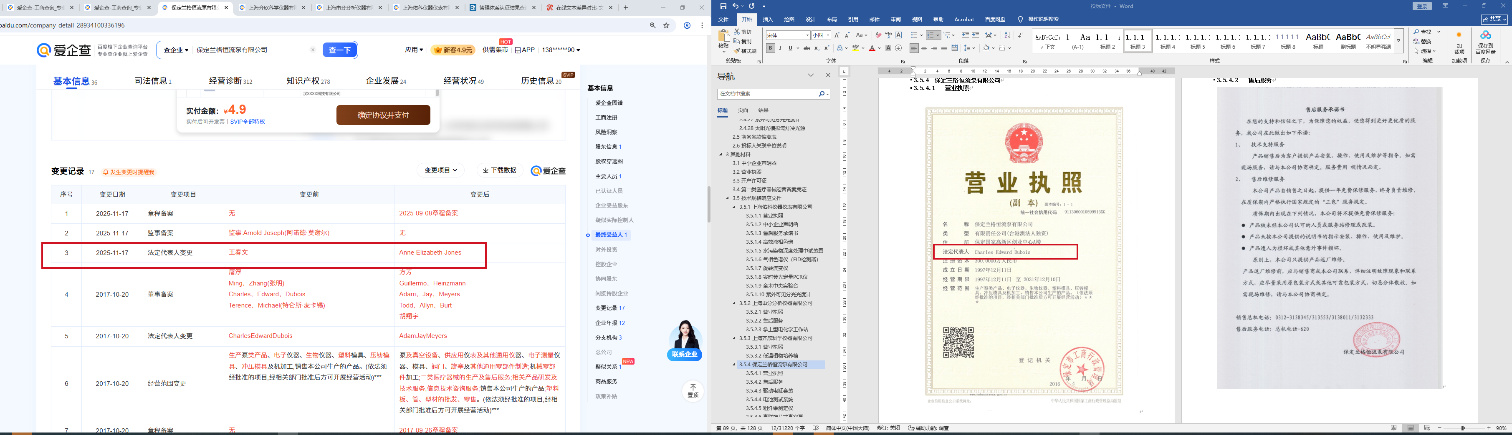Sort paragraphs with the A-Z icon

pyautogui.click(x=1007, y=35)
